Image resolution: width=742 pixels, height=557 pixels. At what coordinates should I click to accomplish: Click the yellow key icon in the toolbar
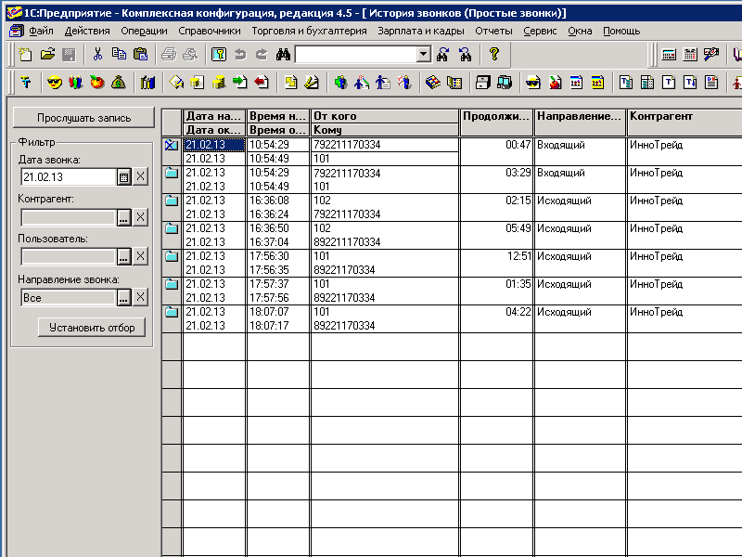tap(219, 55)
